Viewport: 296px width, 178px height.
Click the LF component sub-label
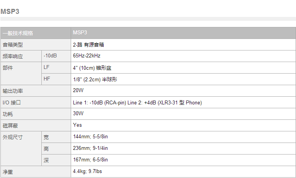click(x=56, y=67)
